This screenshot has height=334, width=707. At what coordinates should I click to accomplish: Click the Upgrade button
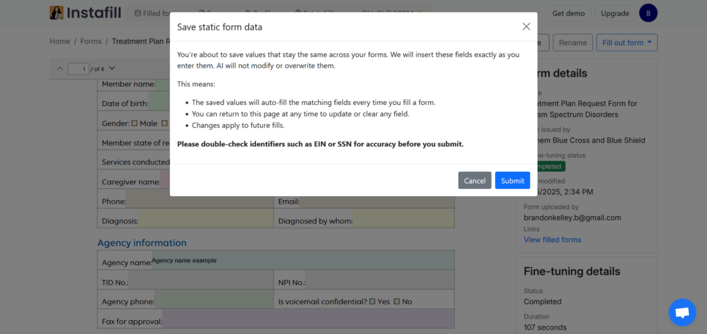(x=614, y=13)
